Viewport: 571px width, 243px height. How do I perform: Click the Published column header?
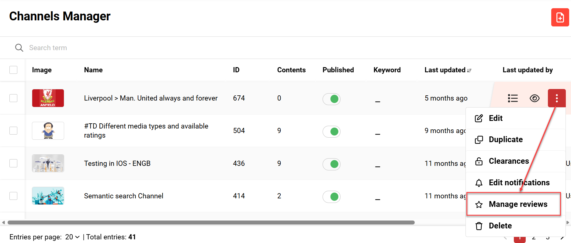tap(338, 70)
